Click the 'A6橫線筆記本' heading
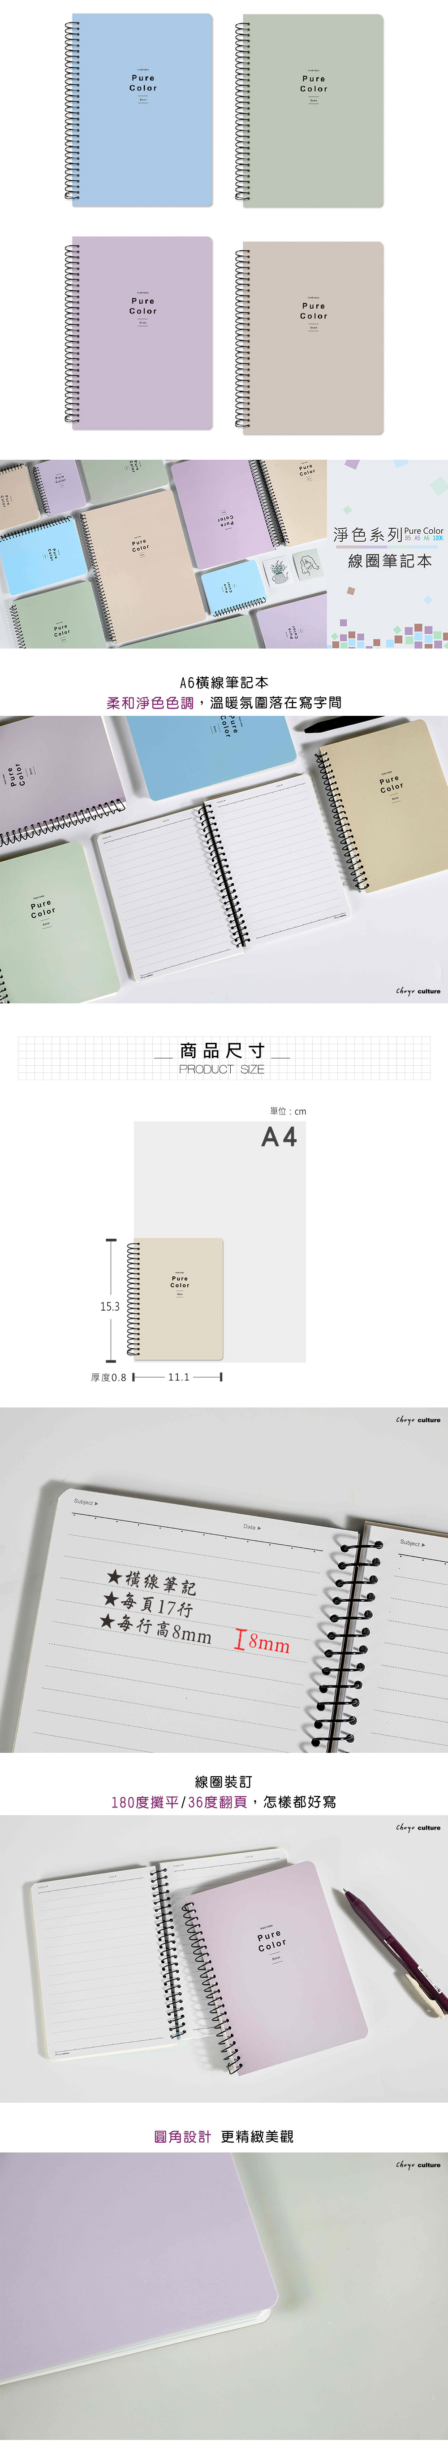The height and width of the screenshot is (2444, 448). point(224,682)
